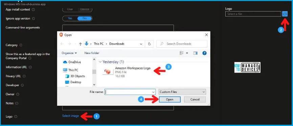Open the Help question mark icon
Viewport: 293px width, 126px height.
[204, 53]
